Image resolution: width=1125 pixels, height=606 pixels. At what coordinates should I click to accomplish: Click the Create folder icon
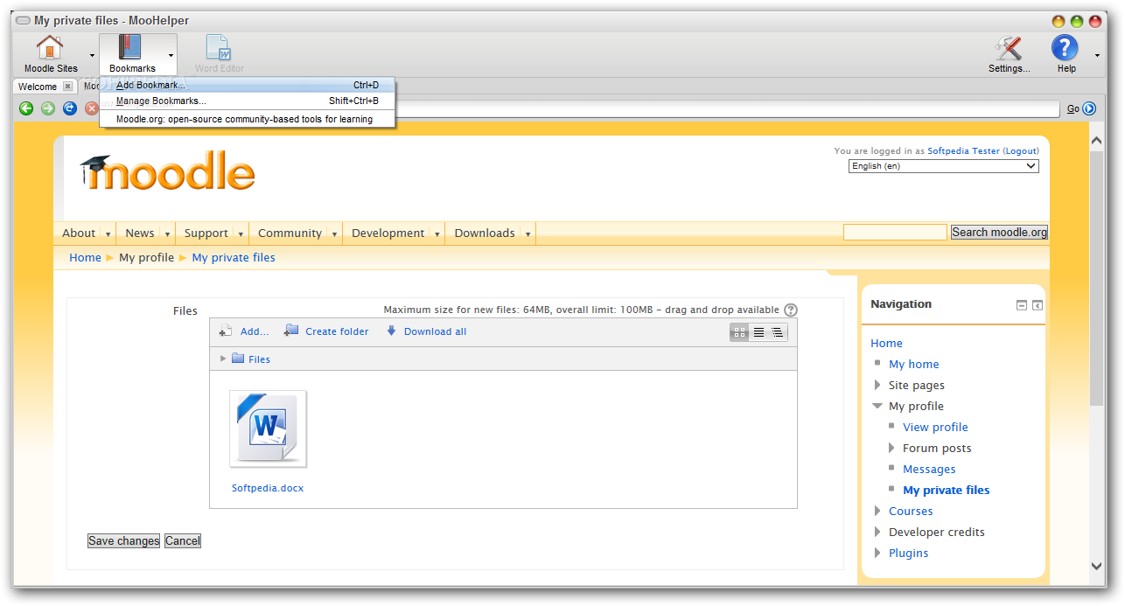(291, 331)
